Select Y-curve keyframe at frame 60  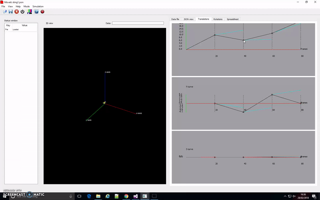272,95
